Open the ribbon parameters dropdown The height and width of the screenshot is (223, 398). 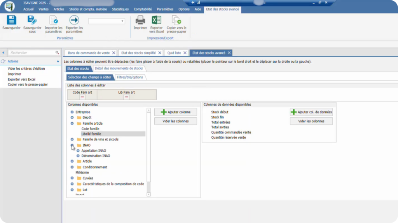pos(122,21)
